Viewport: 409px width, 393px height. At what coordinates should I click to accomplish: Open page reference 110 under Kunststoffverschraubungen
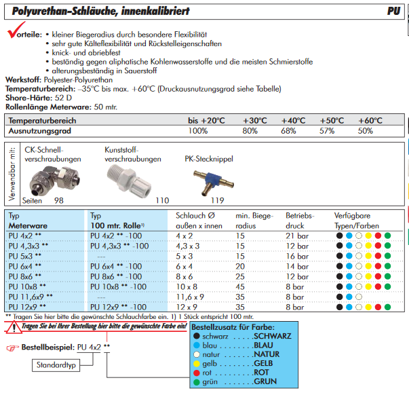pos(162,201)
